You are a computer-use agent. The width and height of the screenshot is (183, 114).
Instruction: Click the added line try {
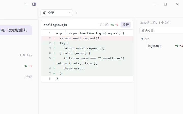tap(87, 43)
